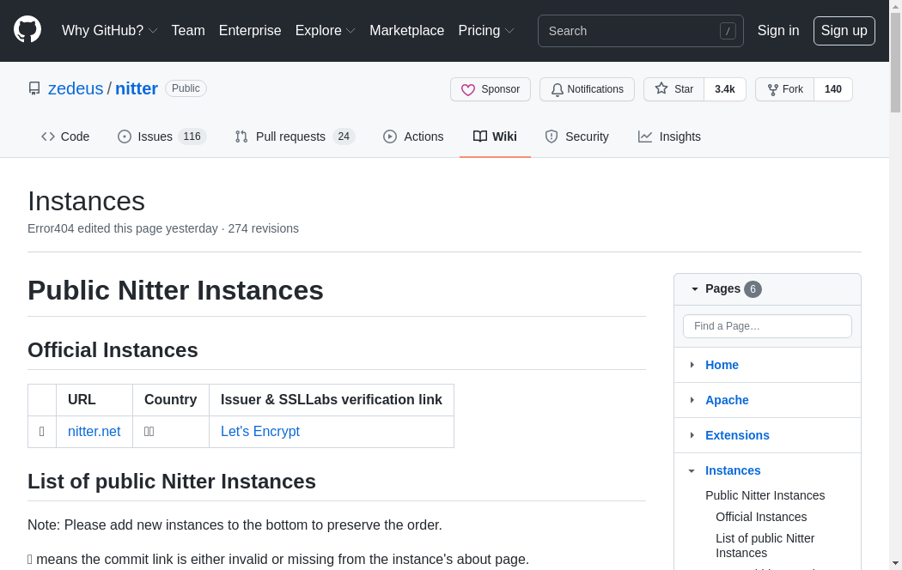
Task: Click the Sign up button
Action: coord(844,31)
